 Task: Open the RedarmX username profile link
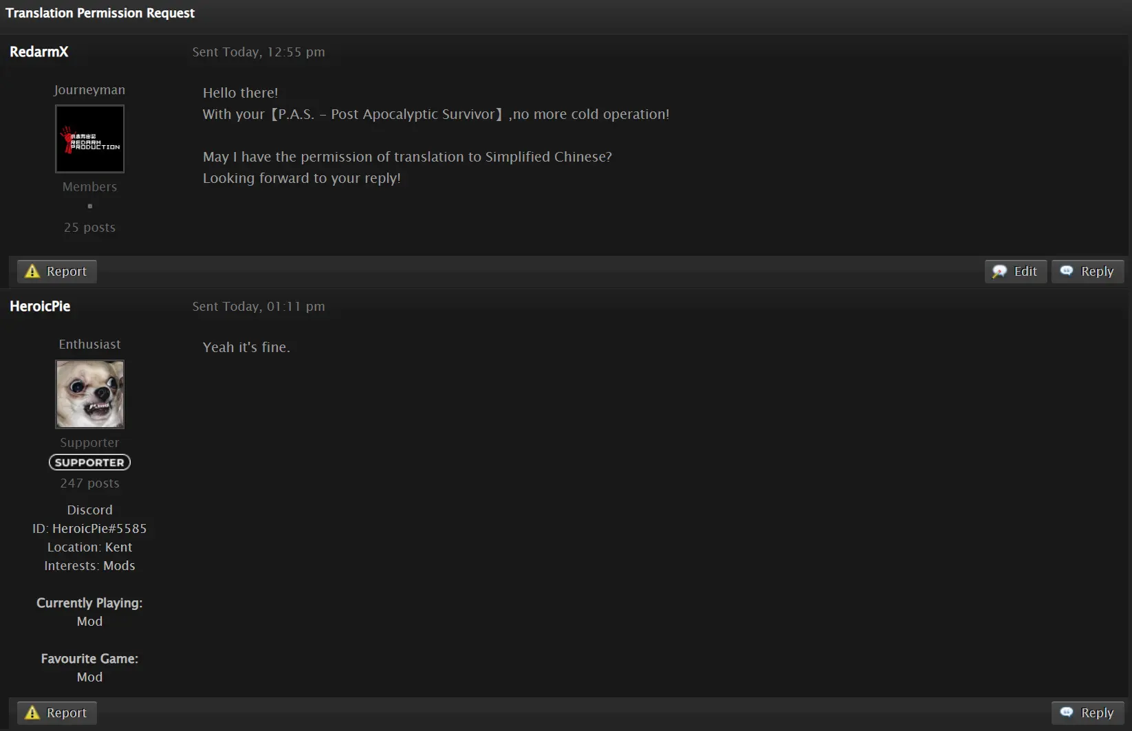click(x=39, y=52)
